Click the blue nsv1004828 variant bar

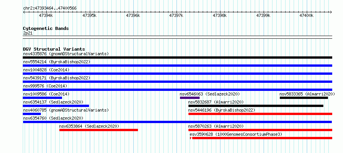click(x=177, y=74)
